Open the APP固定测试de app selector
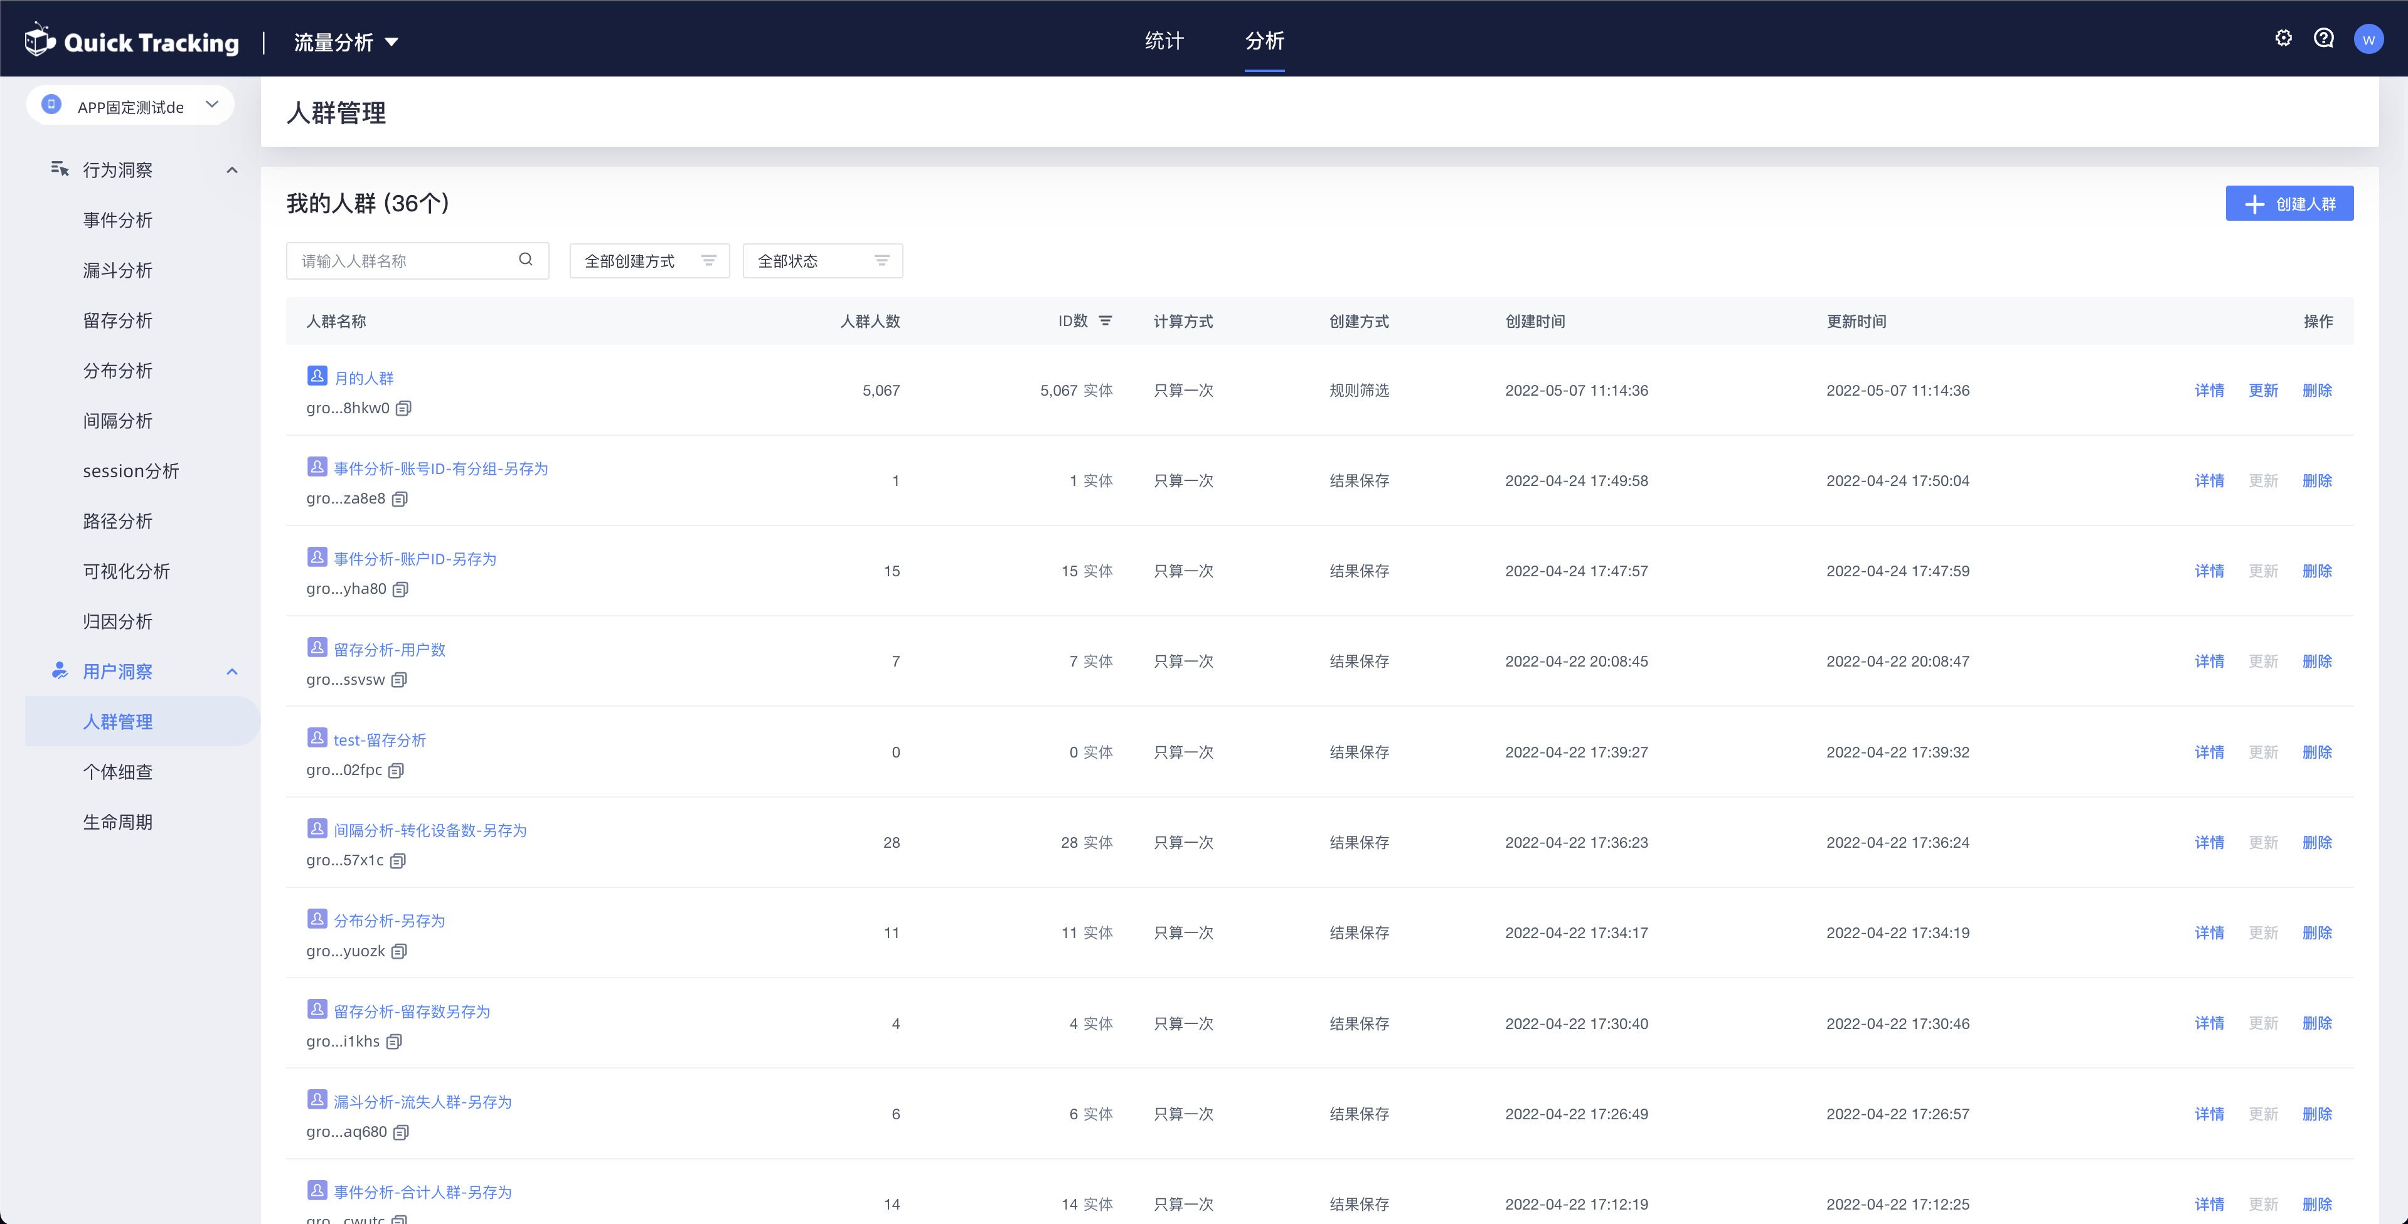This screenshot has height=1224, width=2408. pos(131,105)
